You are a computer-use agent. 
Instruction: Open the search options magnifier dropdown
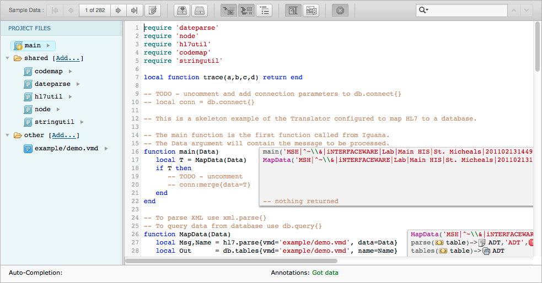click(x=423, y=10)
